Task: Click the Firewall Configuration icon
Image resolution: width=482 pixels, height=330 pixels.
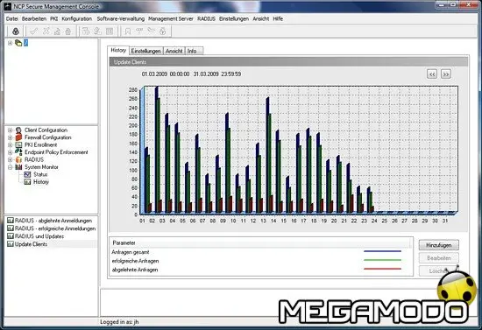Action: tap(18, 137)
